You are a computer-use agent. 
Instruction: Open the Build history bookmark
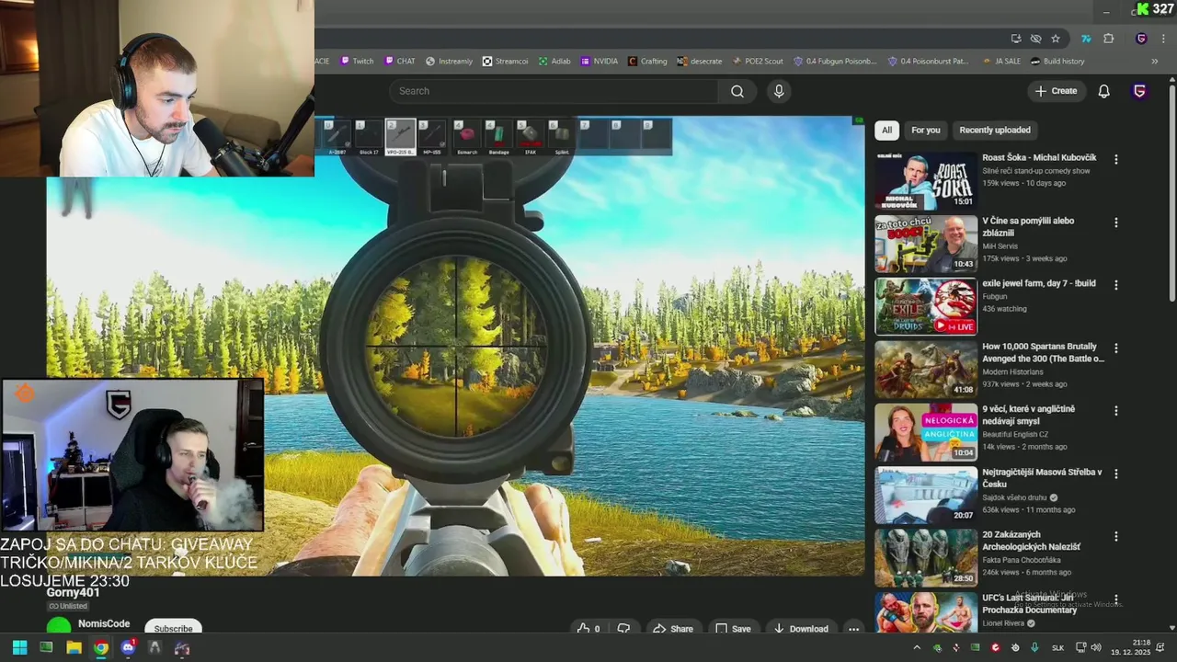coord(1057,62)
